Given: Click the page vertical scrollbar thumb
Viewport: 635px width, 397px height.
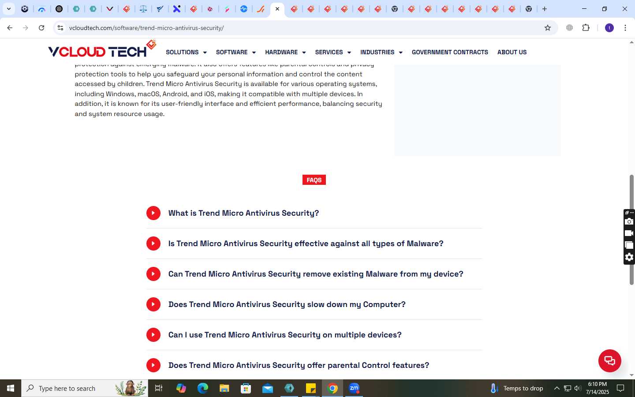Looking at the screenshot, I should [631, 229].
